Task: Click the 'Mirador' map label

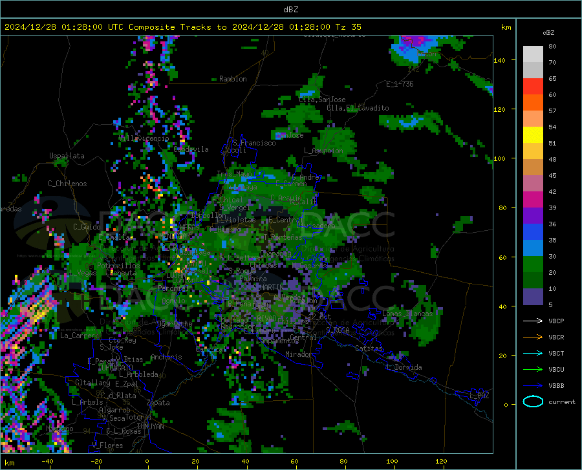Action: pyautogui.click(x=299, y=355)
